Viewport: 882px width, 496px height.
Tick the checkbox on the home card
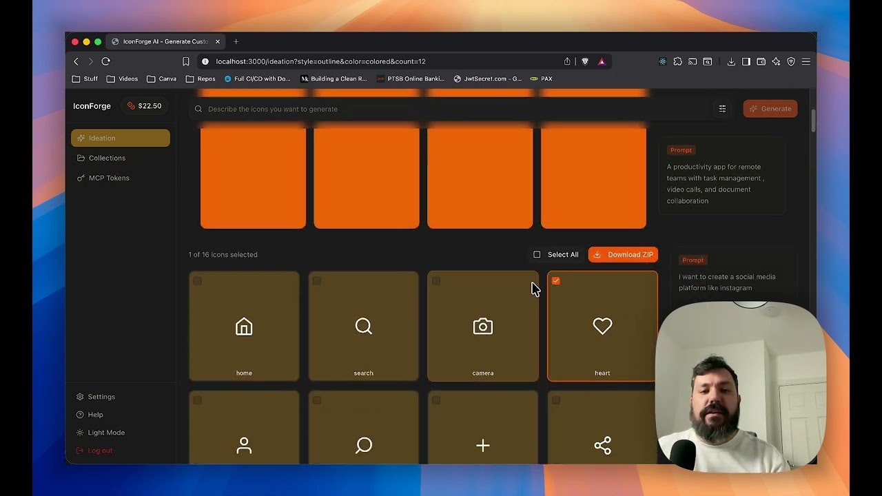pyautogui.click(x=197, y=280)
